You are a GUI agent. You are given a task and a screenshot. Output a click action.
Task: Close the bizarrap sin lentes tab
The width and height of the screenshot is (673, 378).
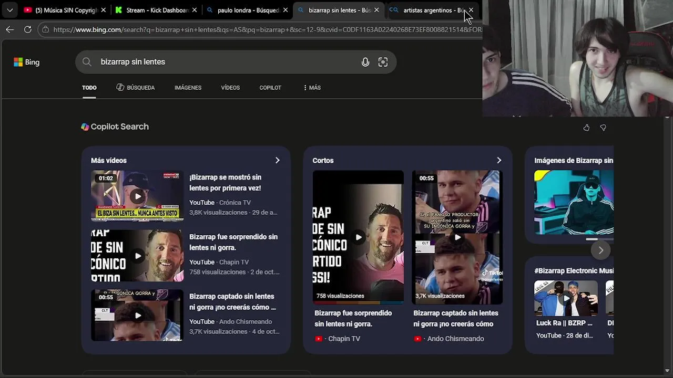click(x=376, y=10)
